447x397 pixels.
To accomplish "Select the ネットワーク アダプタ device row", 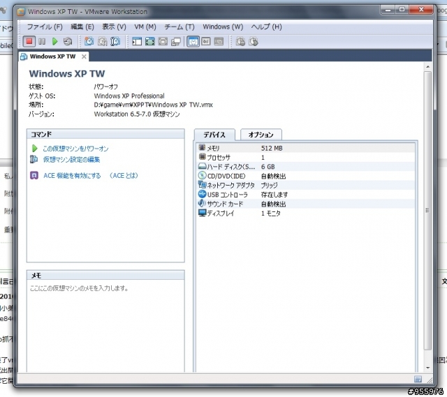I will click(x=306, y=186).
